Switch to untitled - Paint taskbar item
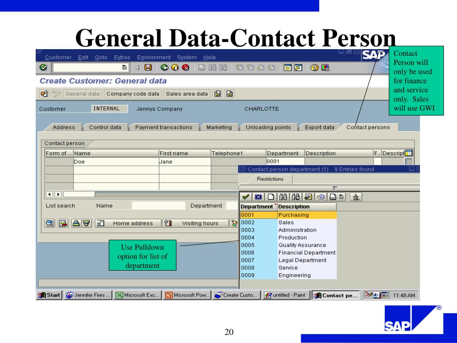Viewport: 457px width, 343px height. (286, 295)
